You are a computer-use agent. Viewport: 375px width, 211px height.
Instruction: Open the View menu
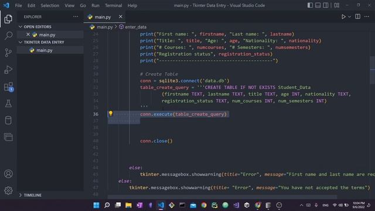[x=69, y=5]
